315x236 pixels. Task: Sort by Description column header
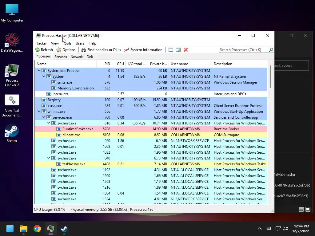(x=239, y=64)
